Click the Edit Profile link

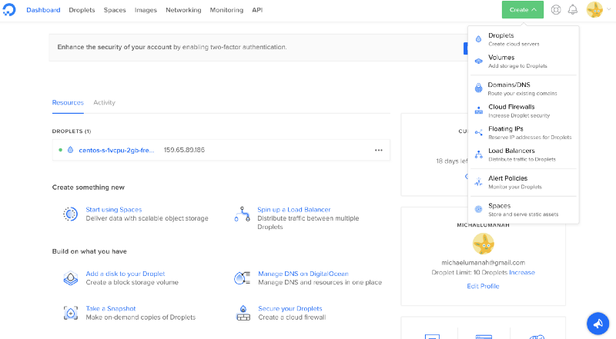[483, 286]
